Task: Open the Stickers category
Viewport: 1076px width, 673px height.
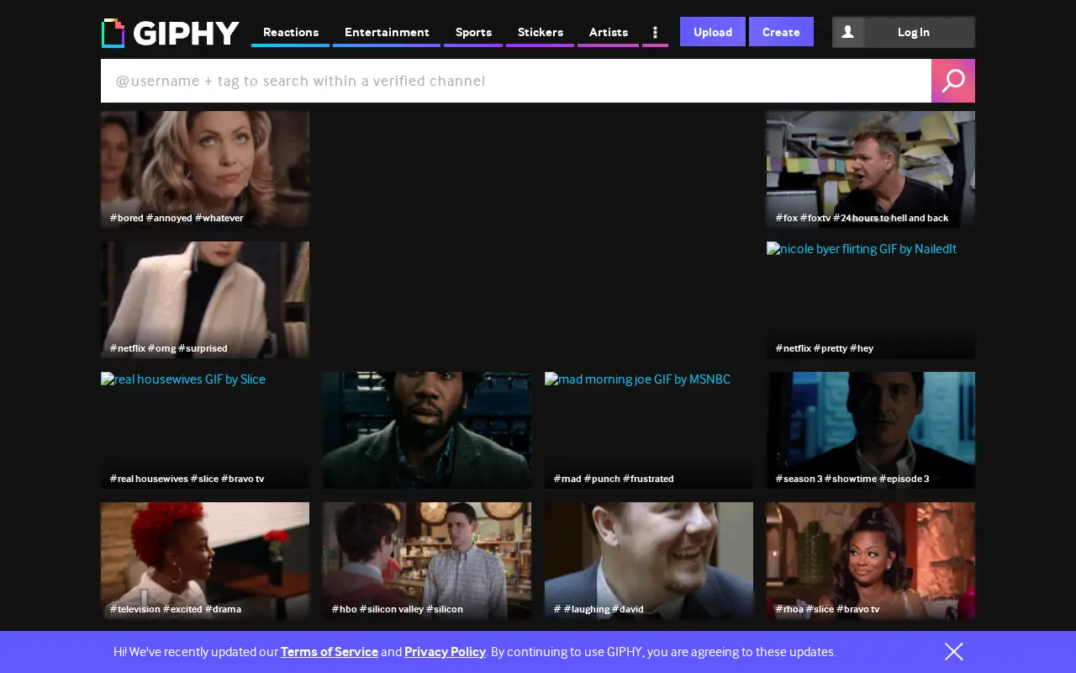Action: point(541,32)
